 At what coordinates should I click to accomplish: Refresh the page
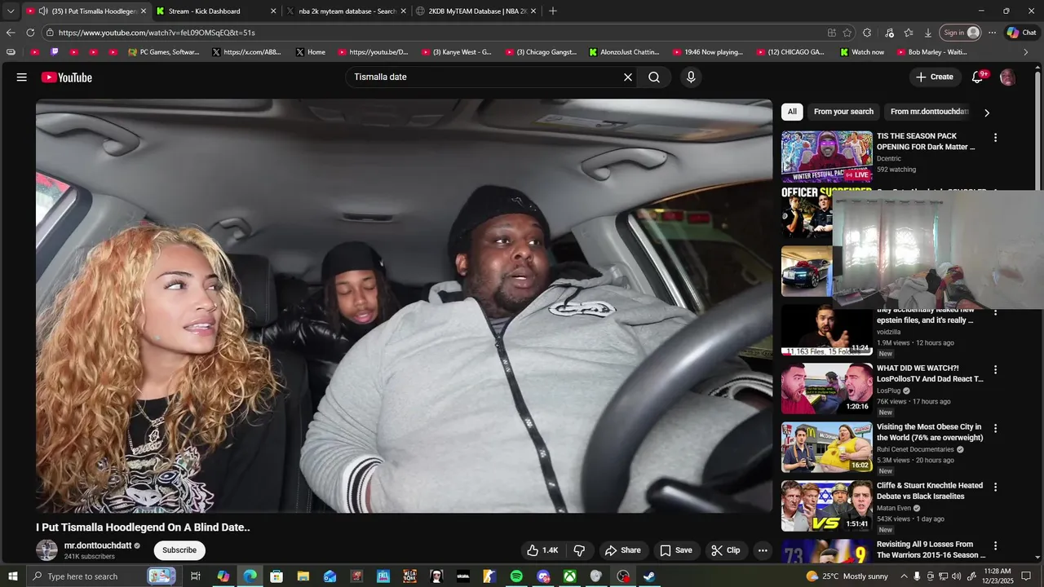click(30, 33)
